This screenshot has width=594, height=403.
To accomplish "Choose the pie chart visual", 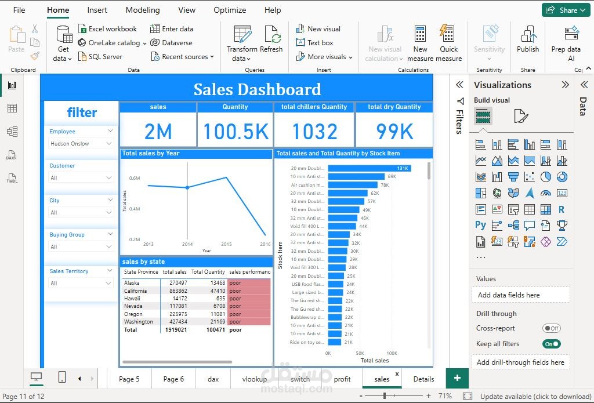I will [545, 177].
